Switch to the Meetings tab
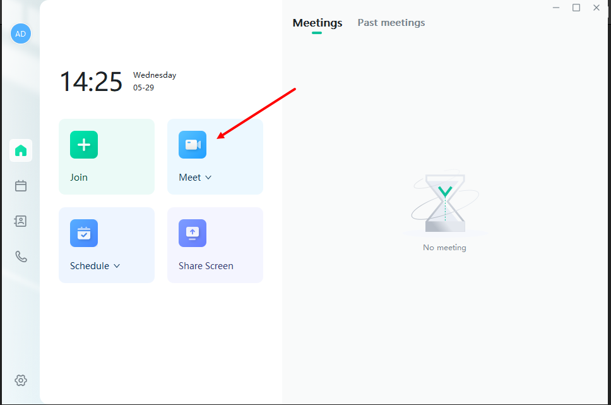 point(317,23)
